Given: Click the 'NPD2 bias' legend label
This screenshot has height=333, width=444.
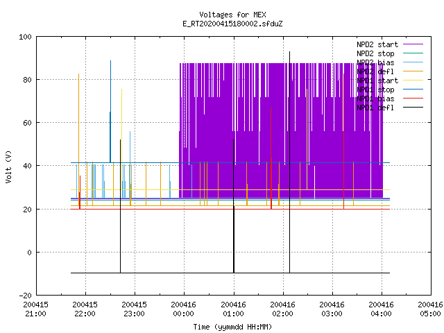Looking at the screenshot, I should (375, 62).
